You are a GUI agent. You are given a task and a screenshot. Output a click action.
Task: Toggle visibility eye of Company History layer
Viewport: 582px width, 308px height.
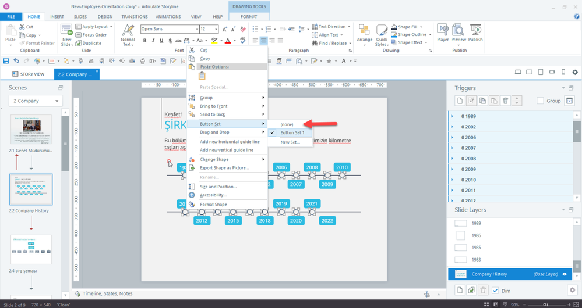pyautogui.click(x=565, y=274)
